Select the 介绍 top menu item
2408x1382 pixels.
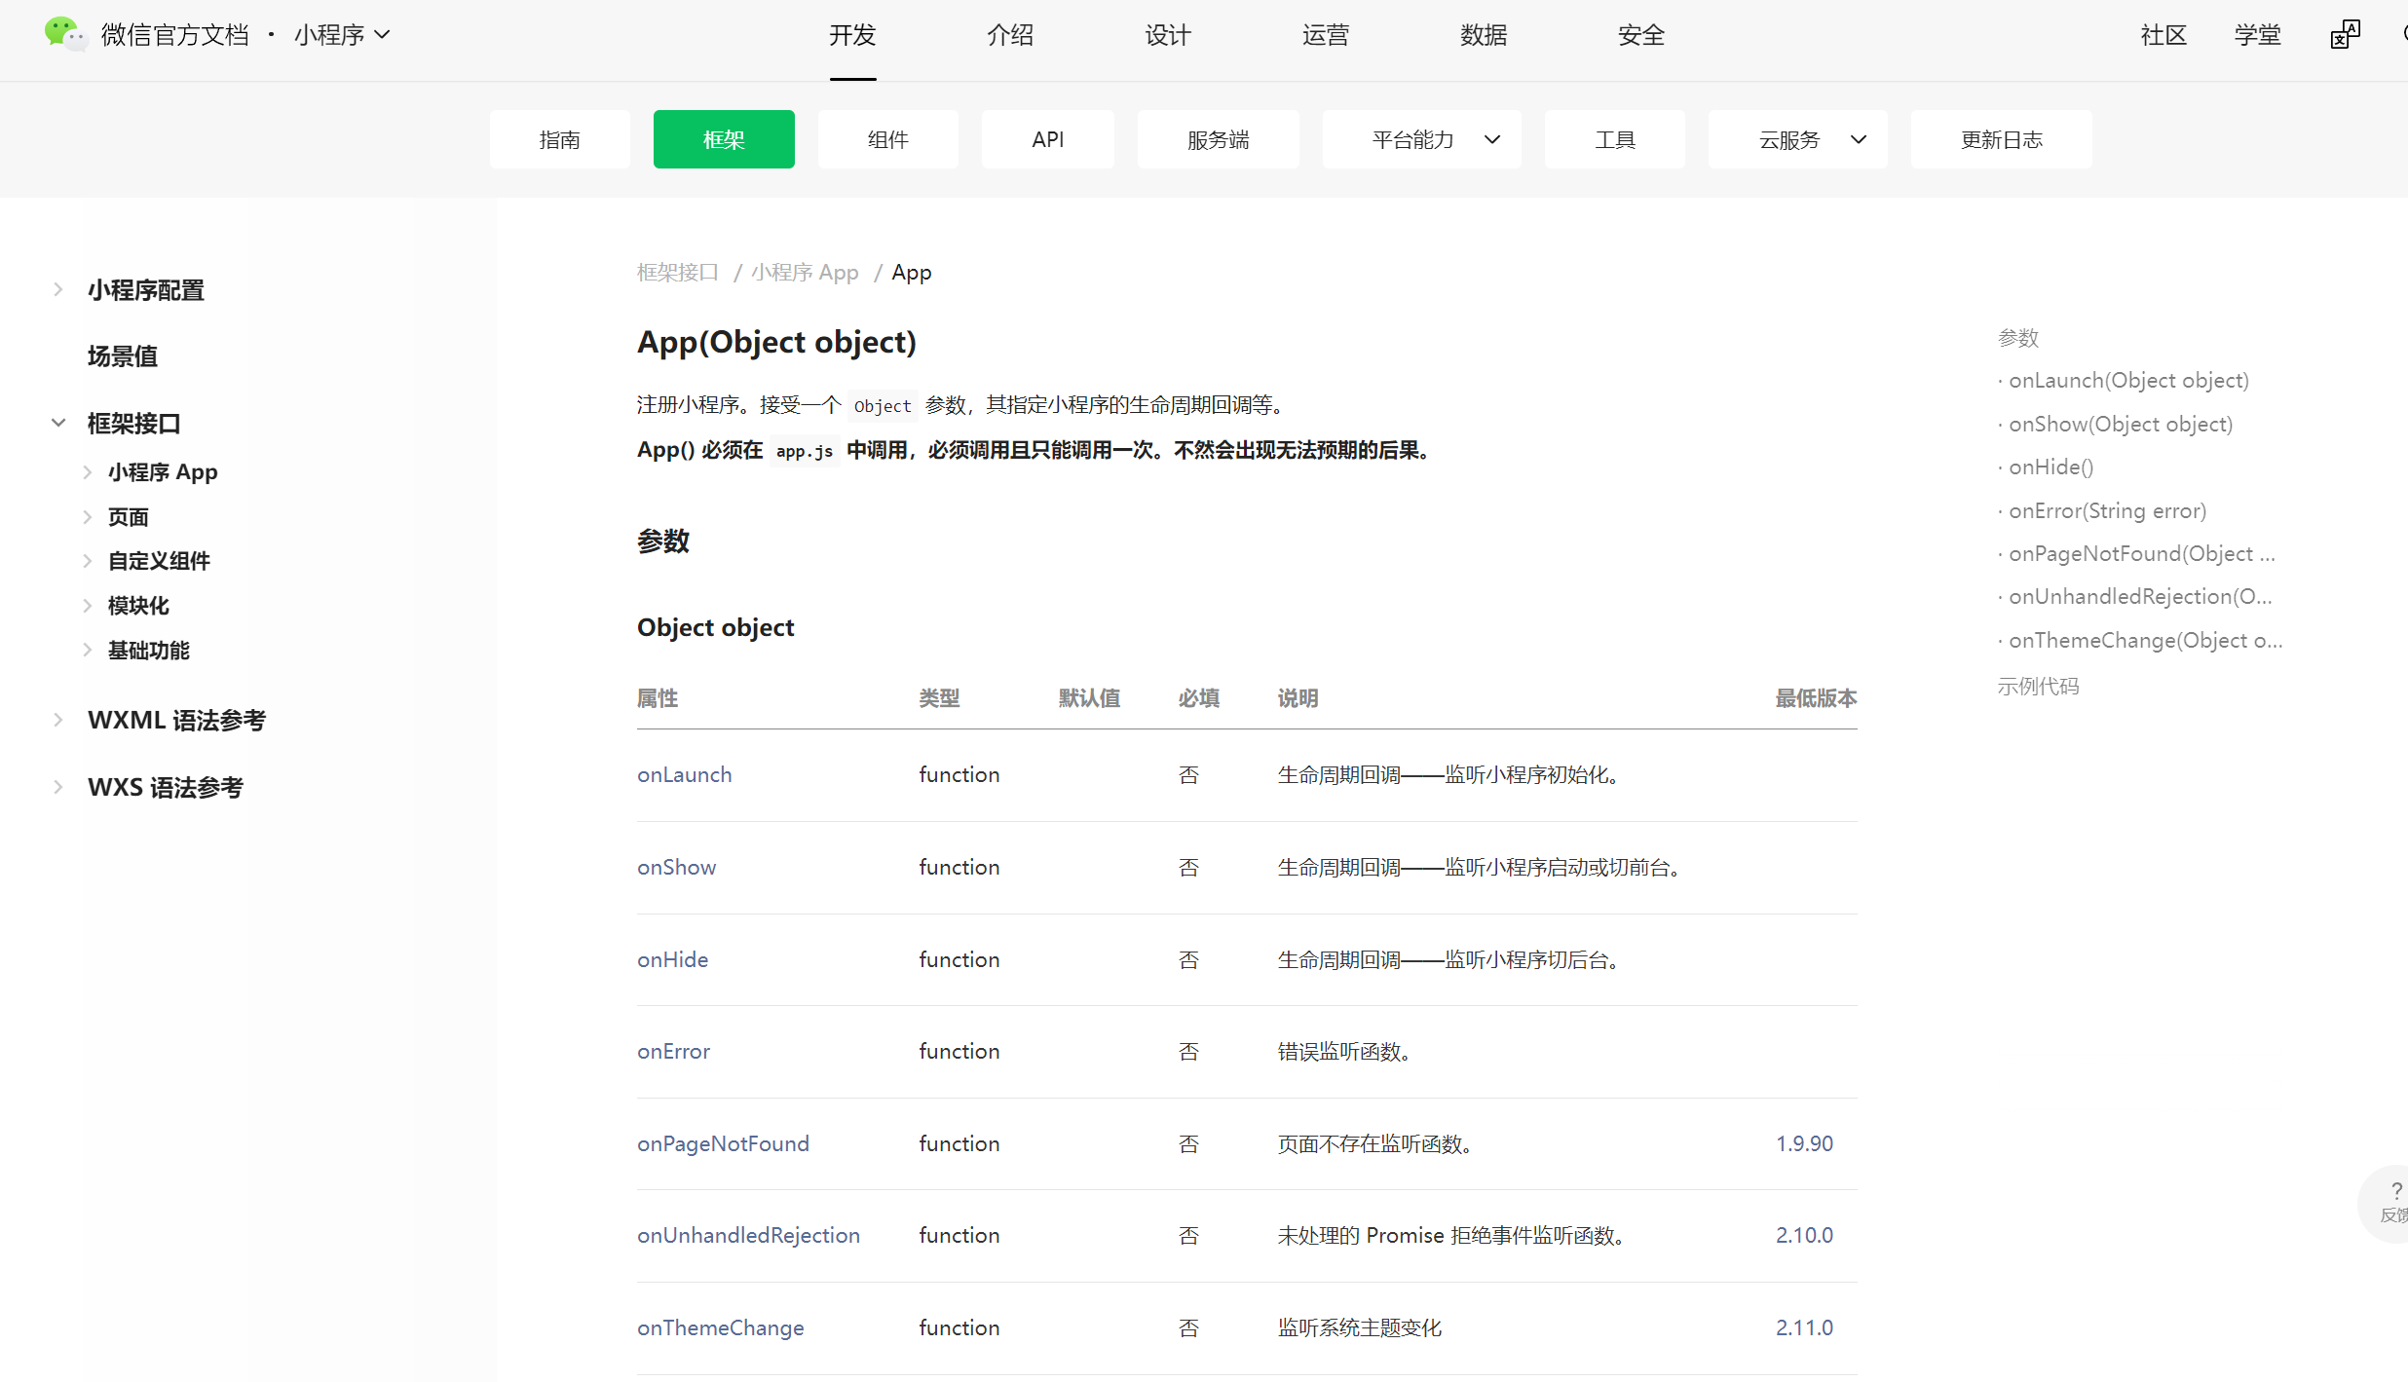(x=1009, y=35)
